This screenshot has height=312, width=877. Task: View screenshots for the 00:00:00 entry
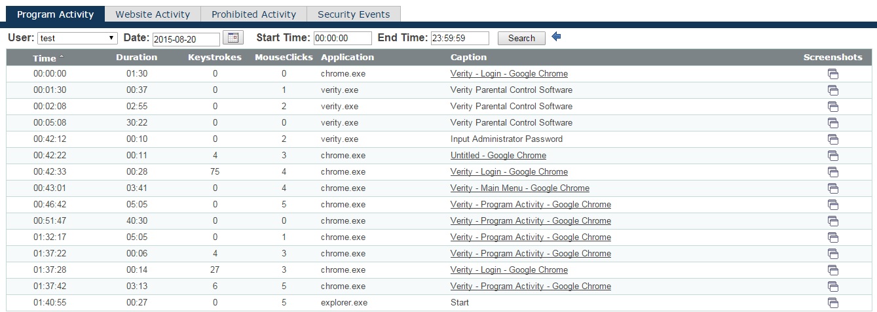(832, 74)
